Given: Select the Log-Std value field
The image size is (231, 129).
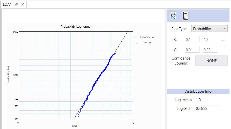Looking at the screenshot, I should click(207, 108).
